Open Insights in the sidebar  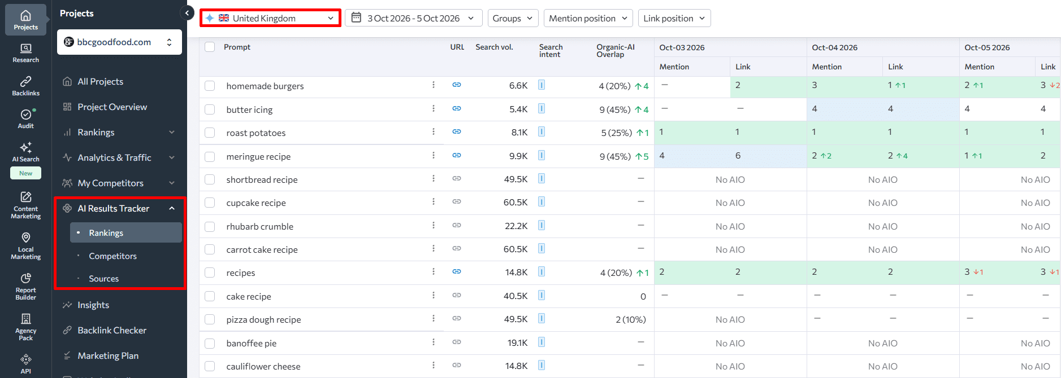[93, 305]
